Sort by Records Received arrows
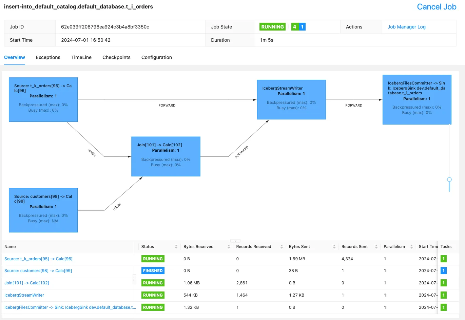 (282, 247)
